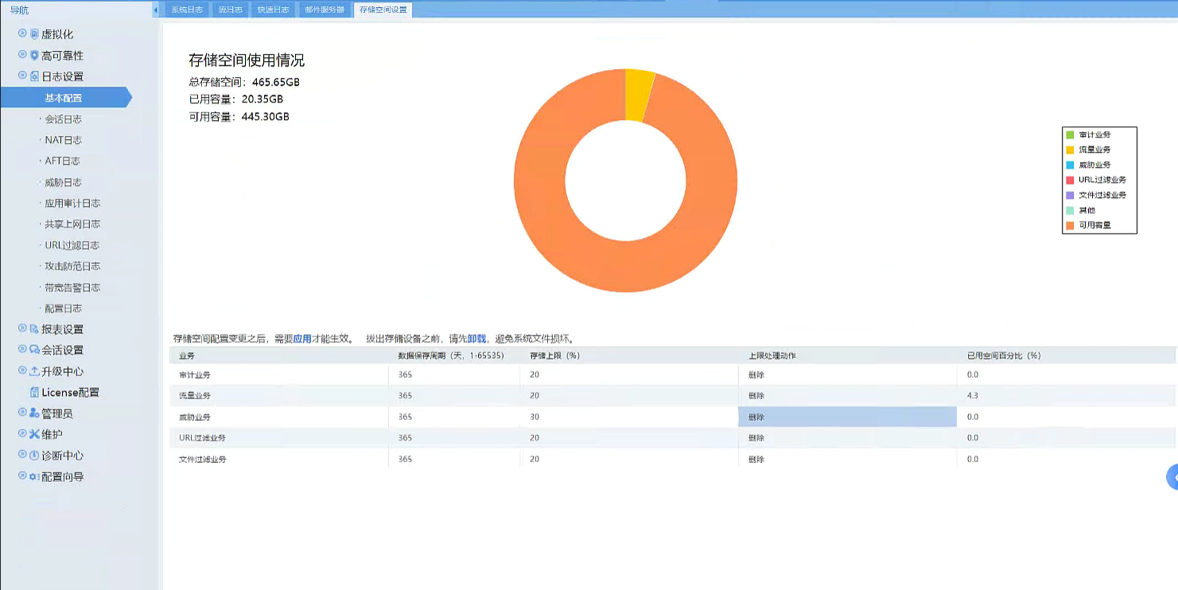Image resolution: width=1178 pixels, height=590 pixels.
Task: Click the 管理员 user icon
Action: click(x=34, y=413)
